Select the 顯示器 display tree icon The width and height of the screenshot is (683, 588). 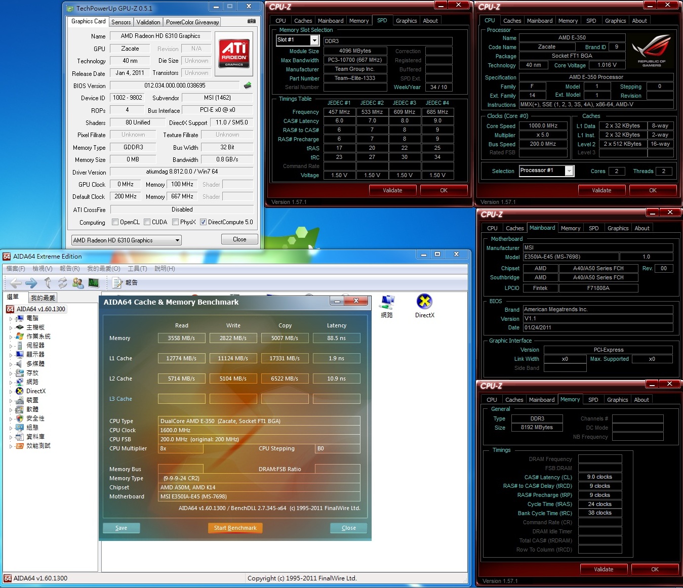click(20, 355)
